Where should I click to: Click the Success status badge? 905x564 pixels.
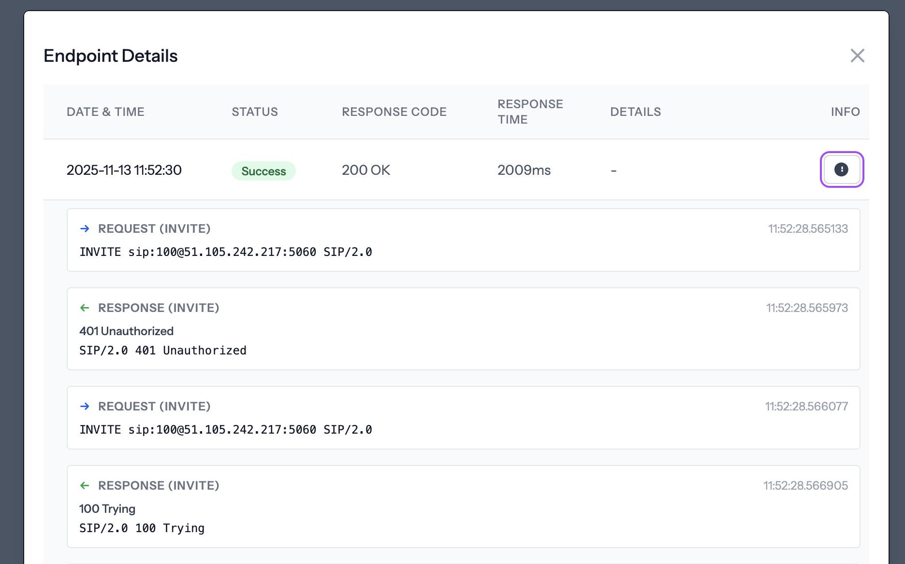tap(263, 170)
